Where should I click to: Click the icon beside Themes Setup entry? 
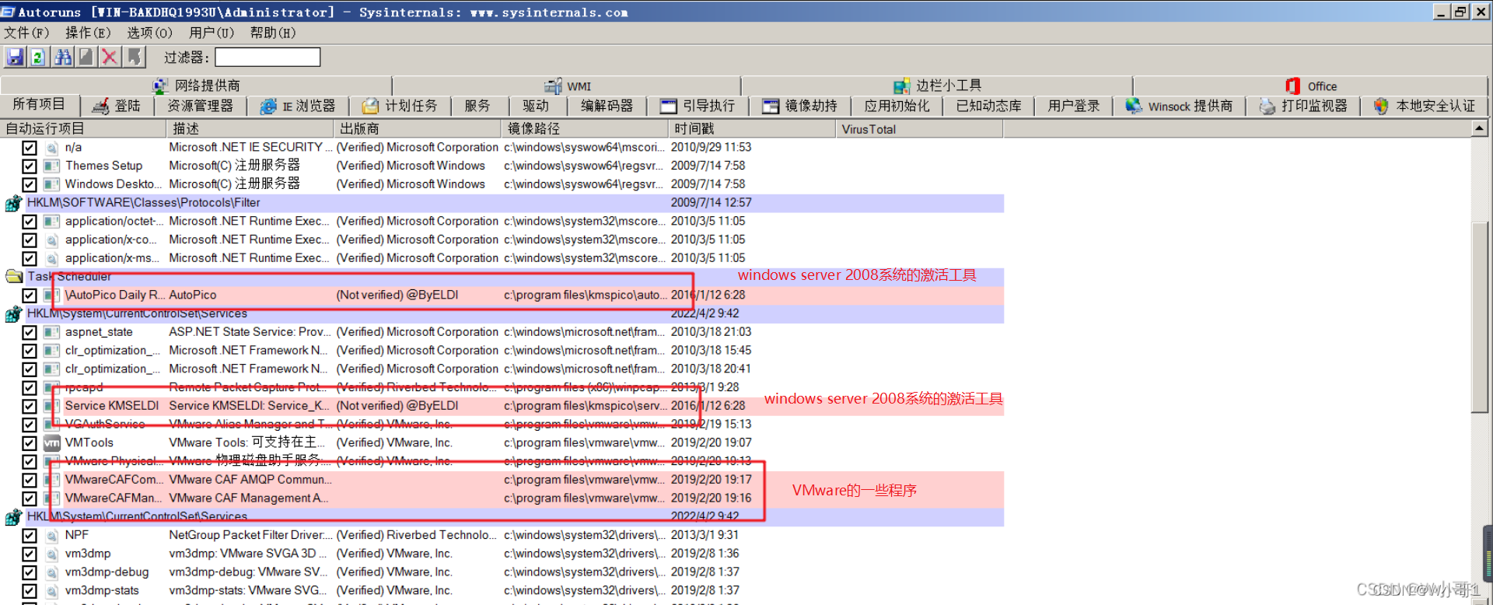(52, 166)
